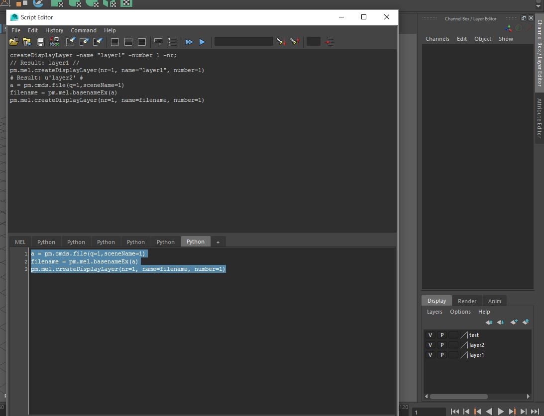This screenshot has width=544, height=416.
Task: Toggle visibility V for layer1
Action: tap(430, 355)
